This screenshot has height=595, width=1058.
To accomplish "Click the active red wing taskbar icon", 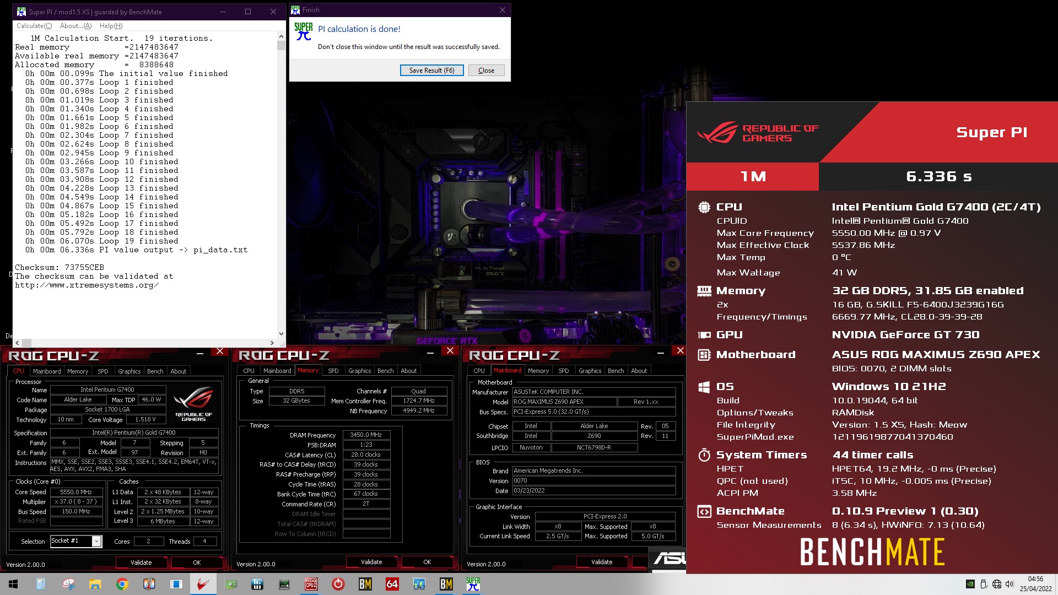I will pyautogui.click(x=203, y=584).
